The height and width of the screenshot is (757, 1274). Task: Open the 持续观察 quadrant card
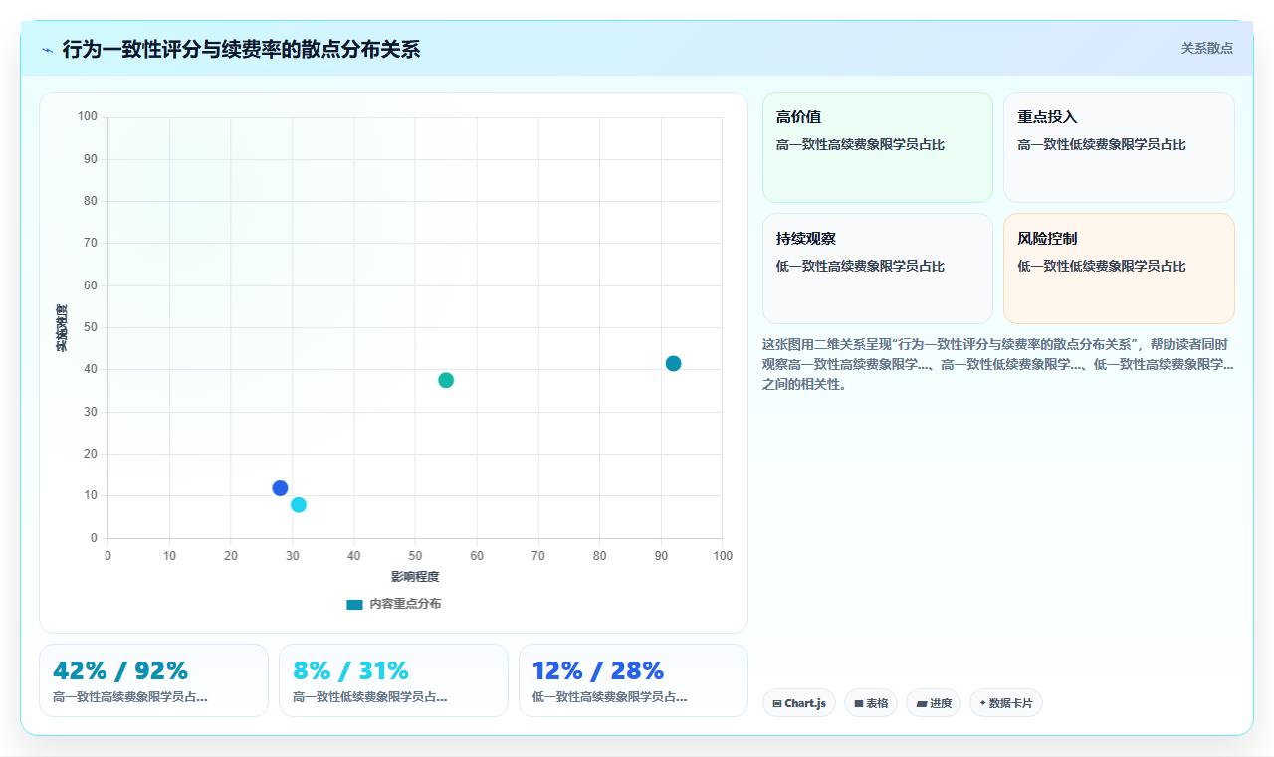click(878, 269)
